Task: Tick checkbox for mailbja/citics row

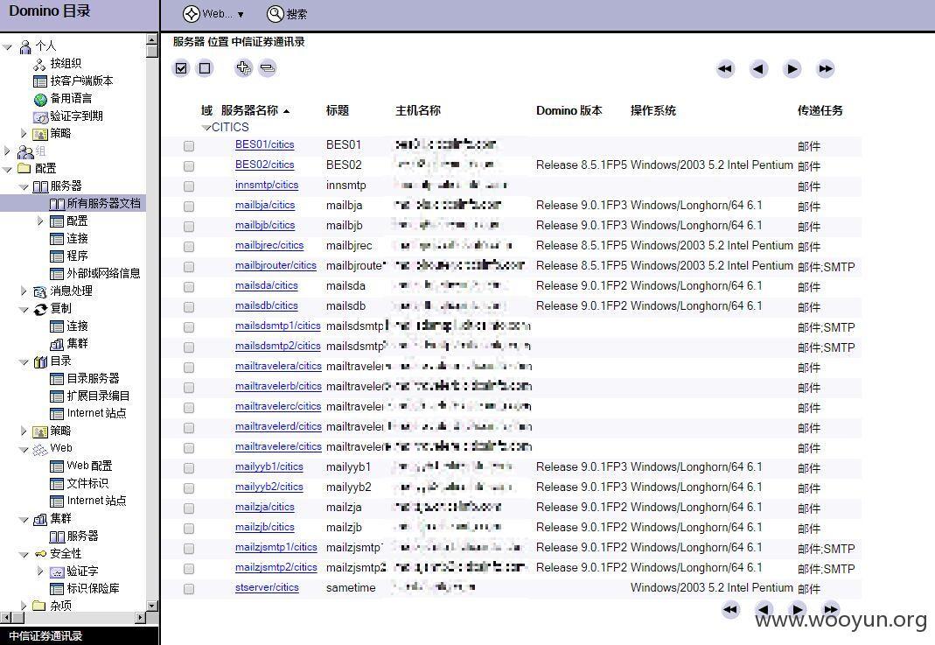Action: coord(189,207)
